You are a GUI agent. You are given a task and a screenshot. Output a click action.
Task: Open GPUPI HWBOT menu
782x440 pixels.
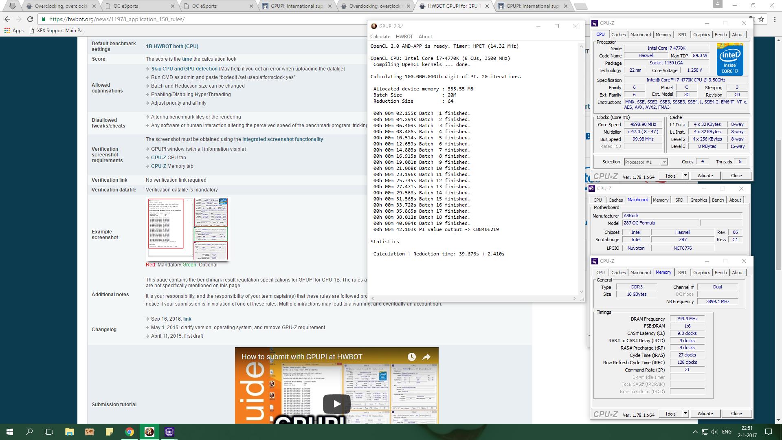[404, 37]
